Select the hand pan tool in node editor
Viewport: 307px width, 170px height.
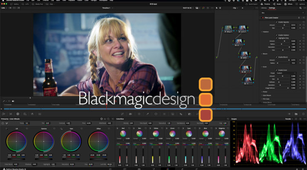[220, 8]
